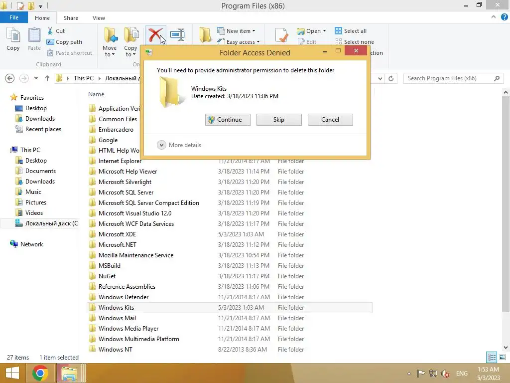
Task: Click the Rename icon in ribbon
Action: click(178, 34)
